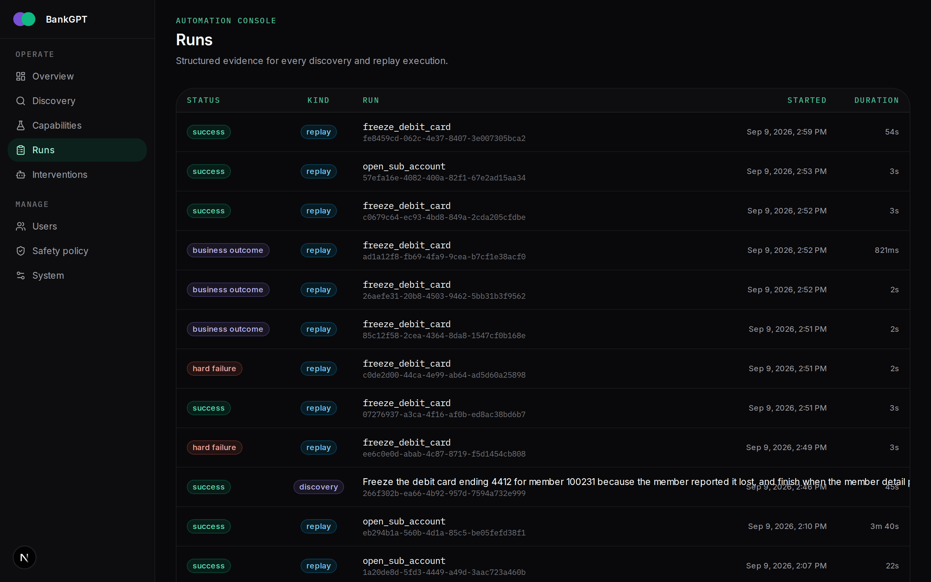Image resolution: width=931 pixels, height=582 pixels.
Task: Open open_sub_account run started 2:10 PM
Action: click(x=543, y=527)
